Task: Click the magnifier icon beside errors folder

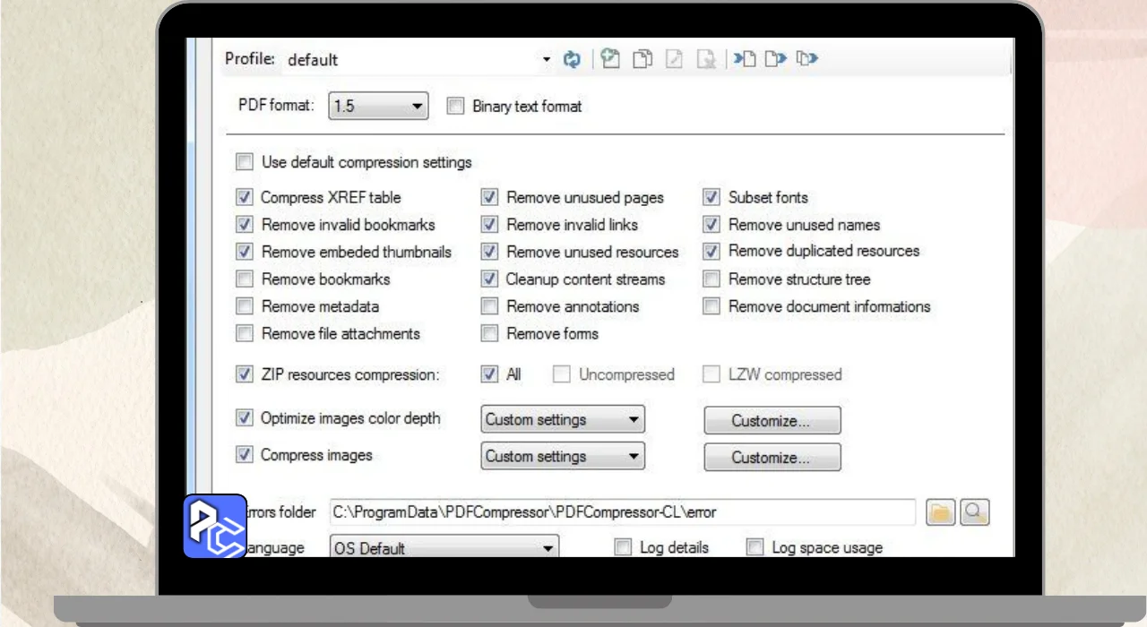Action: point(975,512)
